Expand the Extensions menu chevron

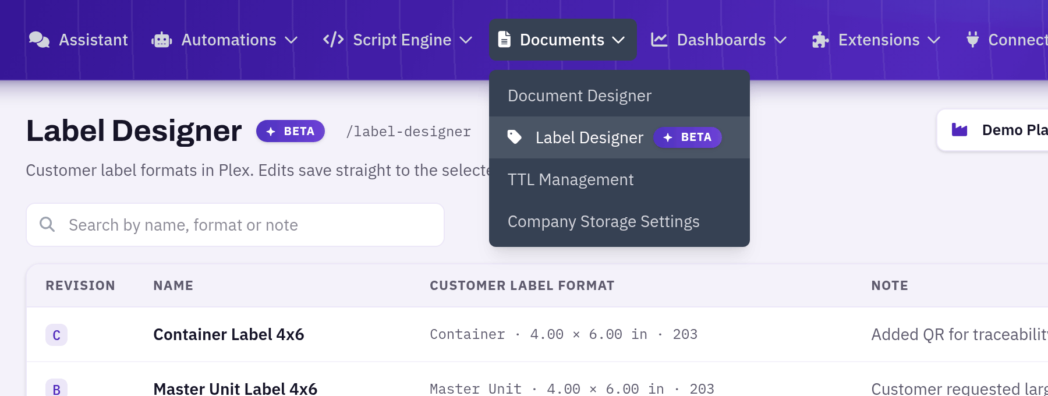click(934, 40)
